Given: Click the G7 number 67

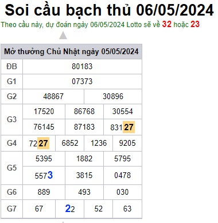Looking at the screenshot, I should pyautogui.click(x=39, y=209).
